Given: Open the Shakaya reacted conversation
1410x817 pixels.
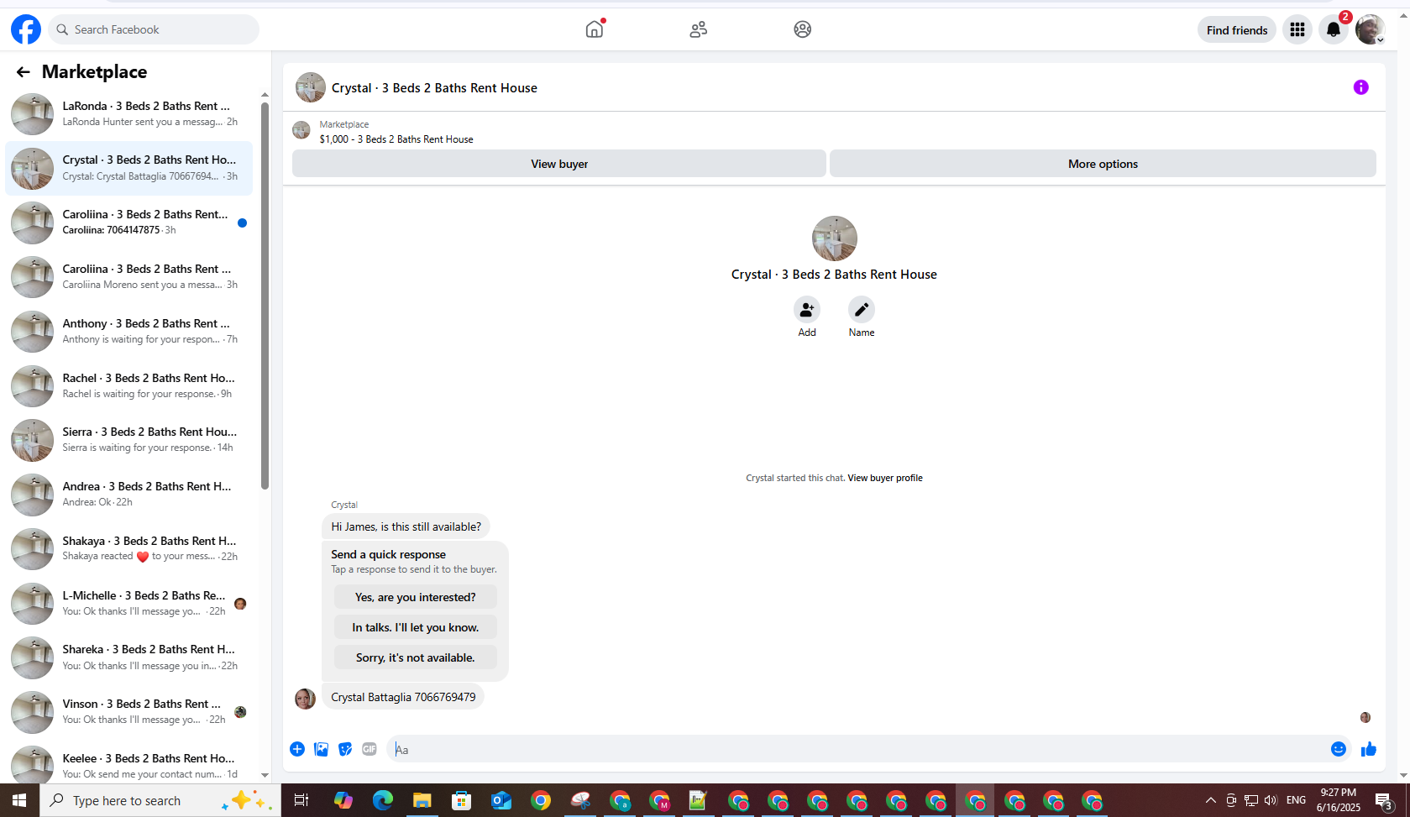Looking at the screenshot, I should click(129, 548).
